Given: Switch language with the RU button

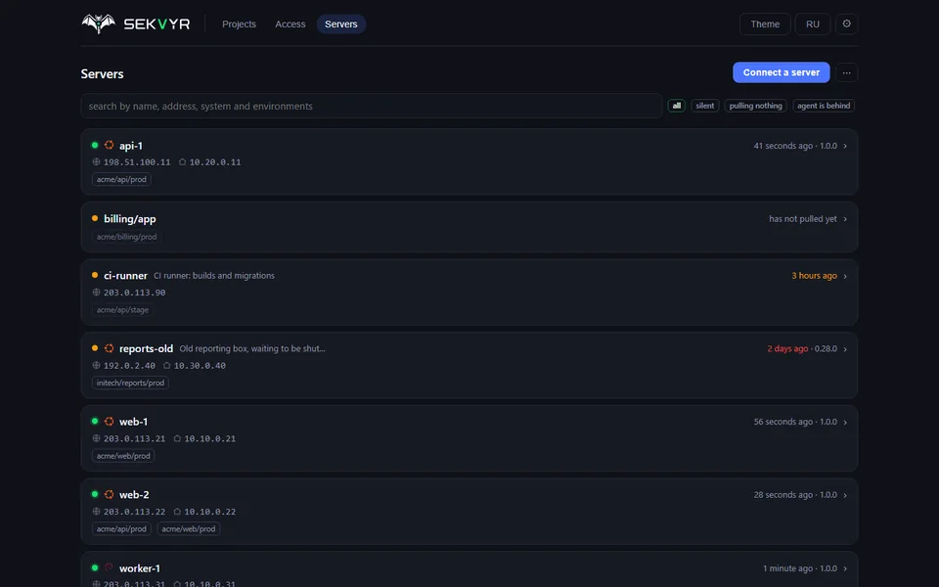Looking at the screenshot, I should pos(812,23).
